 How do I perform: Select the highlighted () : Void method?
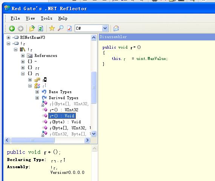62,116
